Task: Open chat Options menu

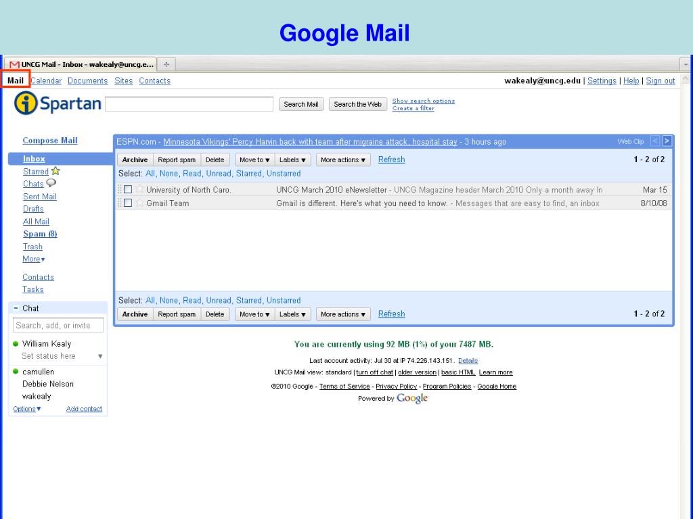Action: tap(27, 409)
